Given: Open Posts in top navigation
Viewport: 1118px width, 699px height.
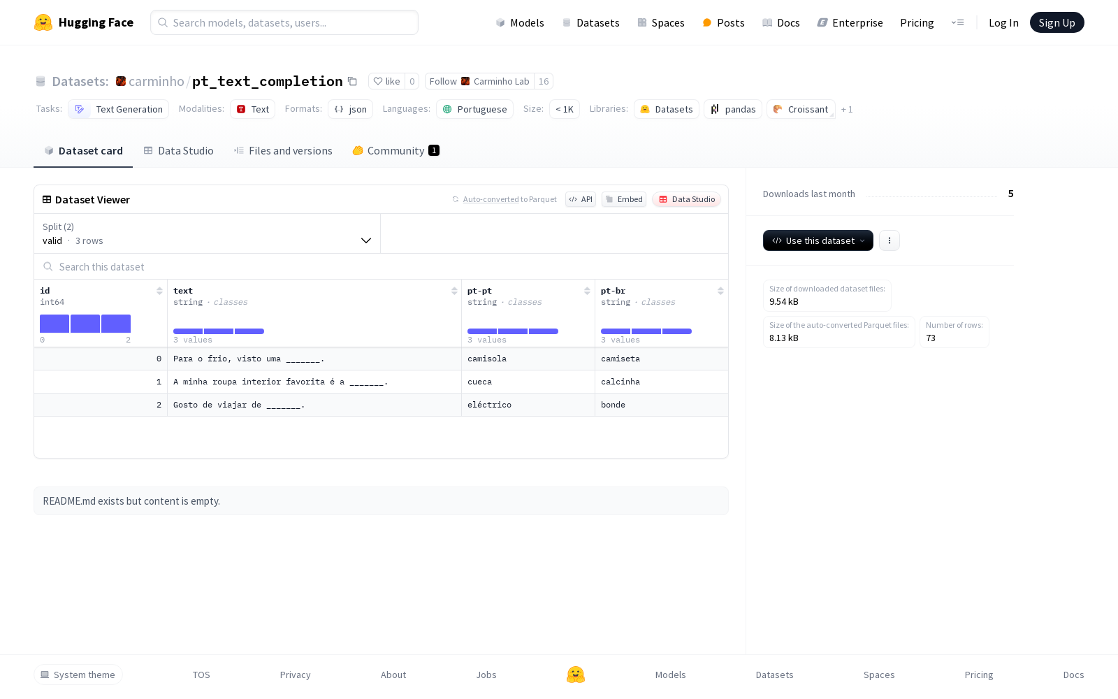Looking at the screenshot, I should point(723,22).
